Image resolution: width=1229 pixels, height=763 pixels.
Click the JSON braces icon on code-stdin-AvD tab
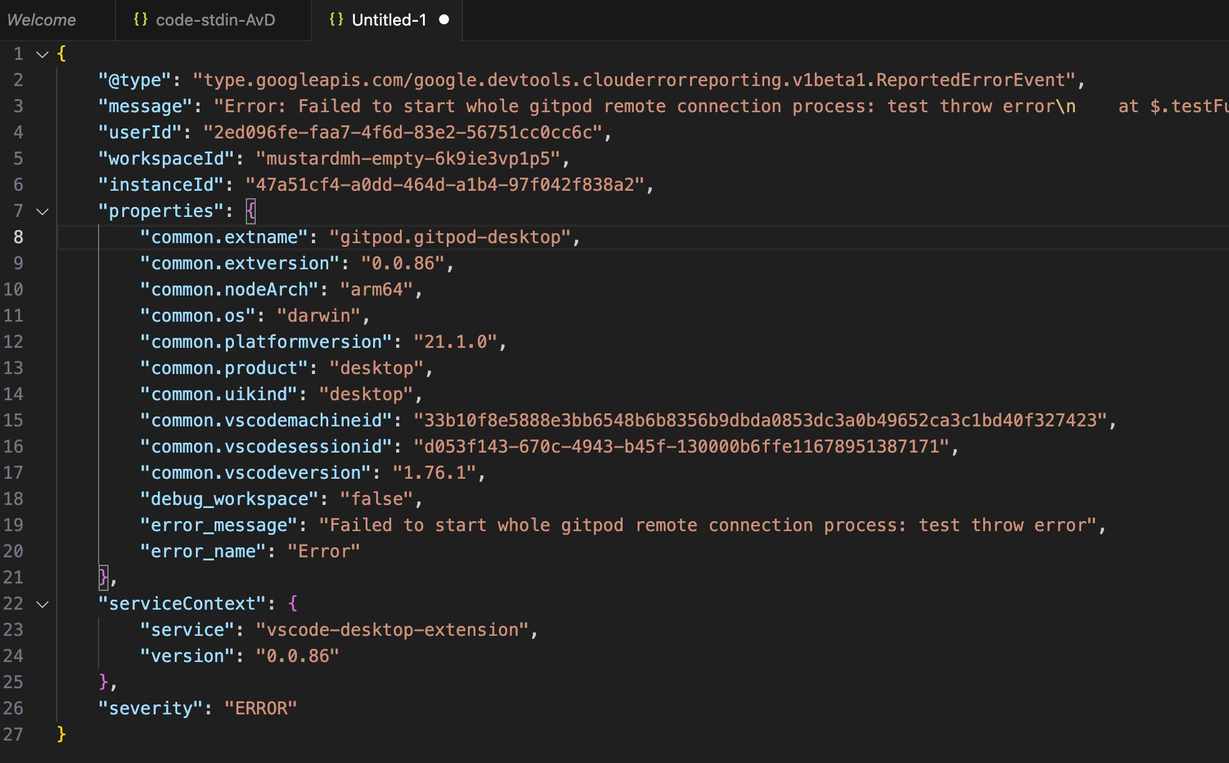point(140,19)
